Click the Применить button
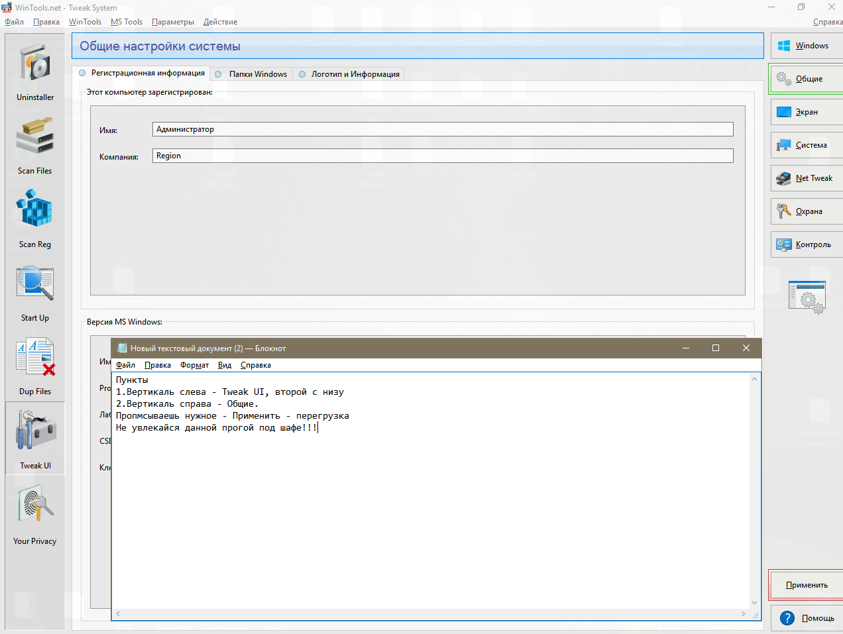Screen dimensions: 843x634 tap(807, 585)
